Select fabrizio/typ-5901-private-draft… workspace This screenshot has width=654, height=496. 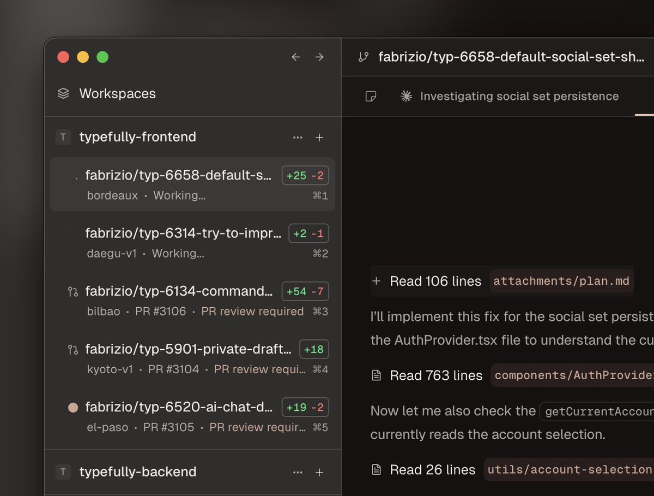pos(192,358)
